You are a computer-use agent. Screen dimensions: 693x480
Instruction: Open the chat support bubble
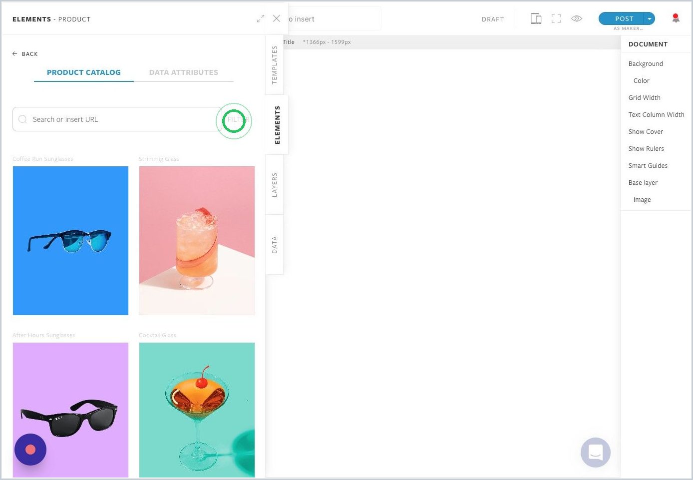(x=596, y=453)
